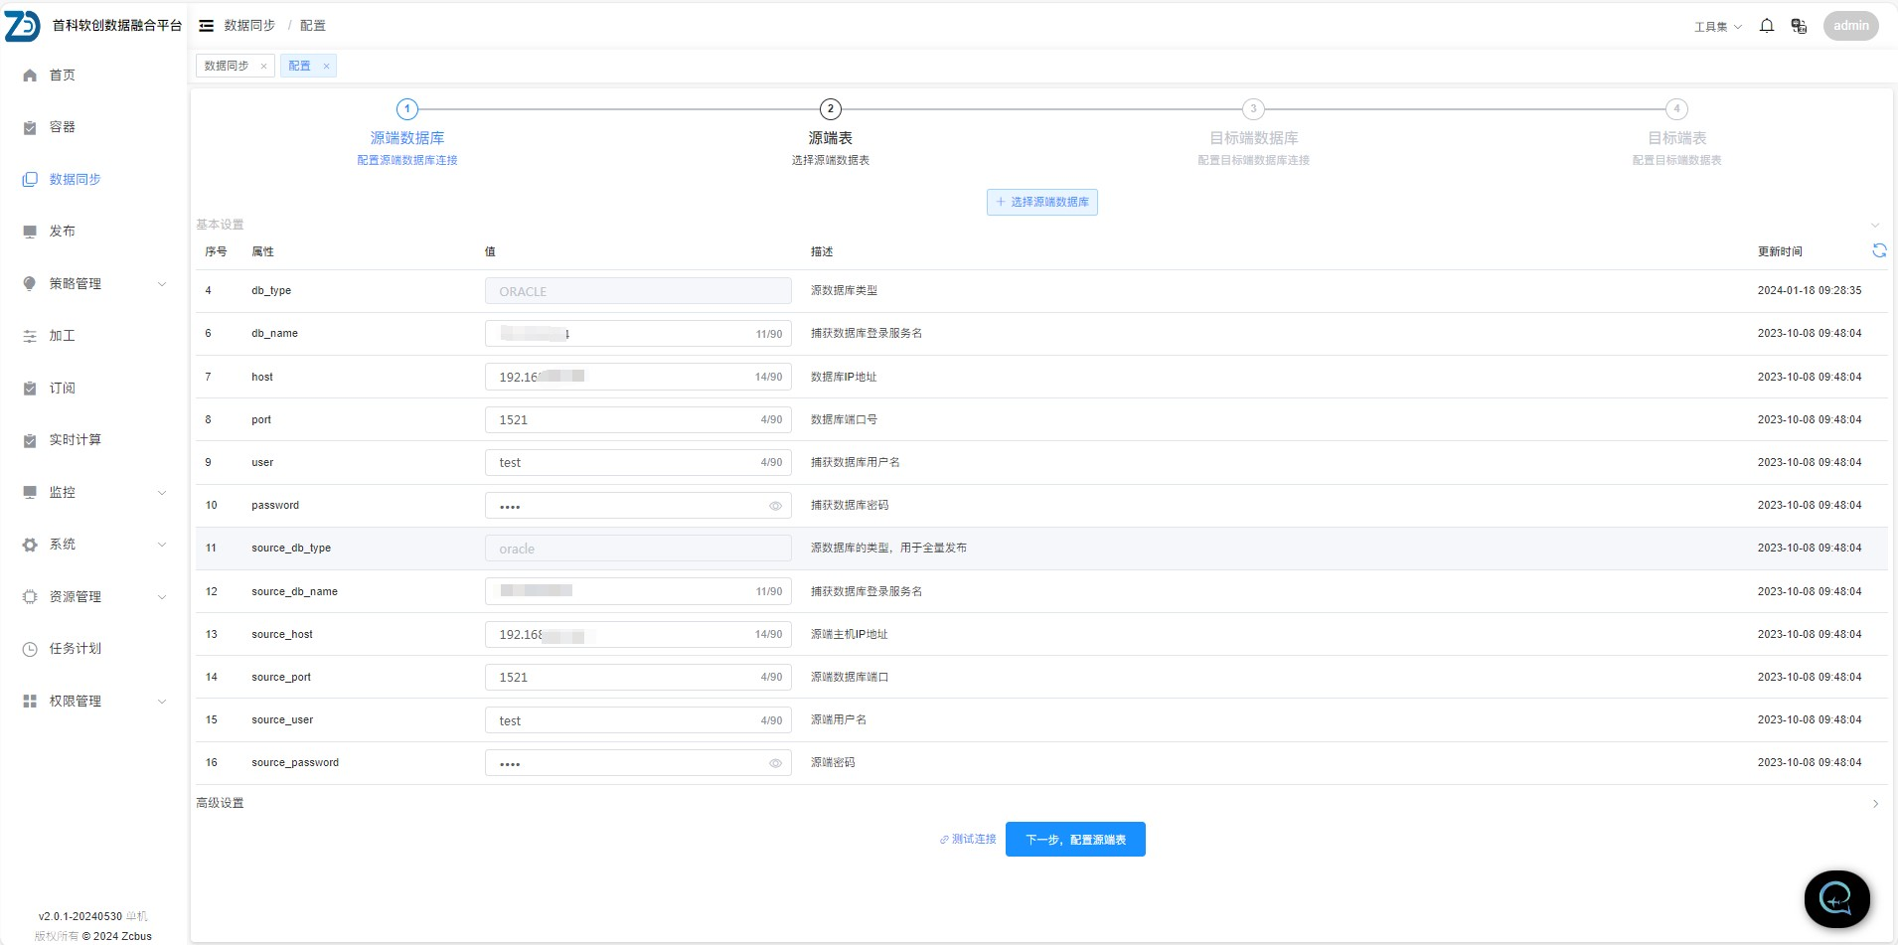Screen dimensions: 1898x945
Task: Click the 实时计算 sidebar icon
Action: tap(30, 440)
